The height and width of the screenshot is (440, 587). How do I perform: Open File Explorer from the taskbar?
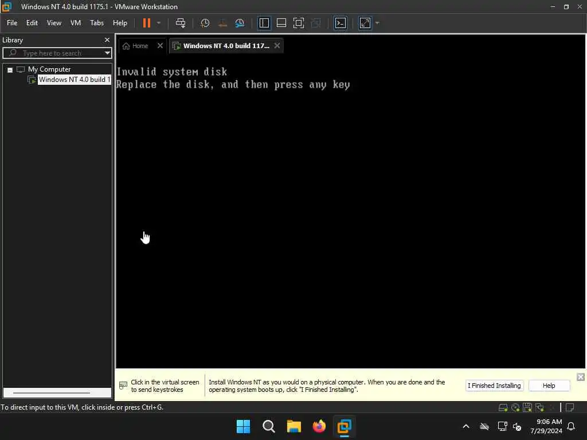click(294, 426)
